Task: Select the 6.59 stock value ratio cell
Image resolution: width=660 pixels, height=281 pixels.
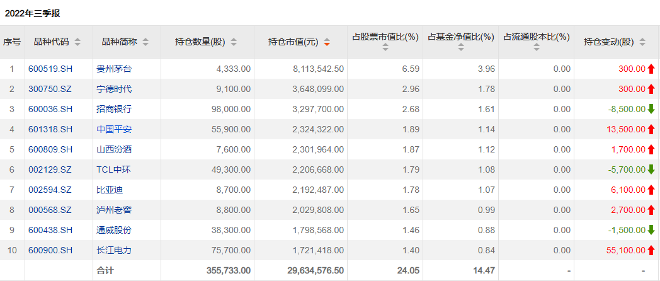Action: coord(412,69)
